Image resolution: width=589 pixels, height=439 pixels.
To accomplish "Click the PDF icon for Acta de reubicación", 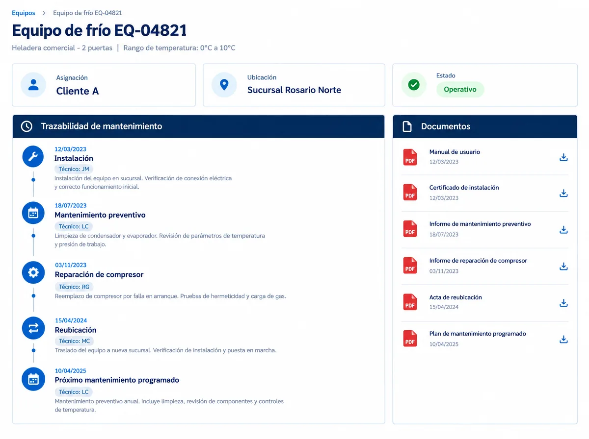I will pyautogui.click(x=410, y=302).
